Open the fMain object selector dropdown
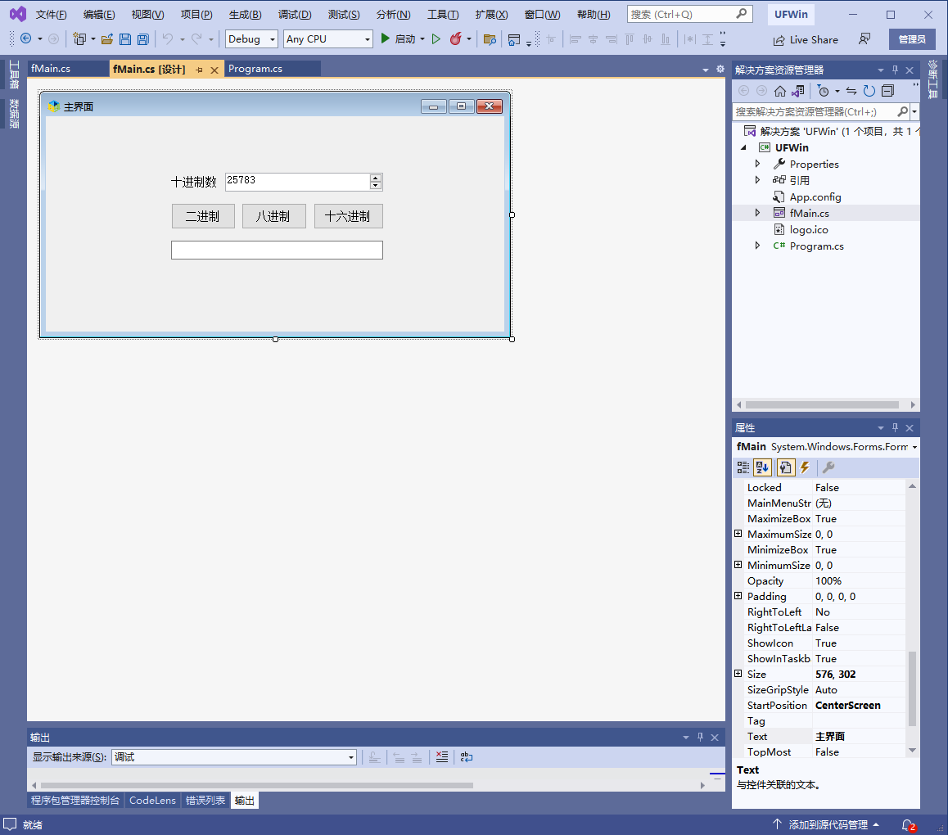This screenshot has width=948, height=835. pos(914,448)
